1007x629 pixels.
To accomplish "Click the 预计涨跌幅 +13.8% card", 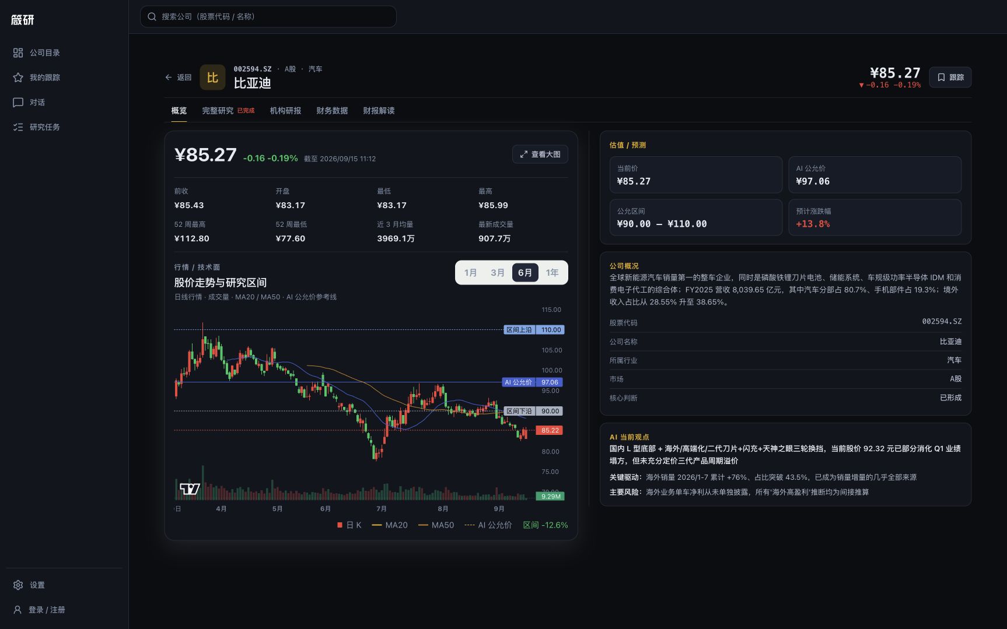I will (875, 217).
